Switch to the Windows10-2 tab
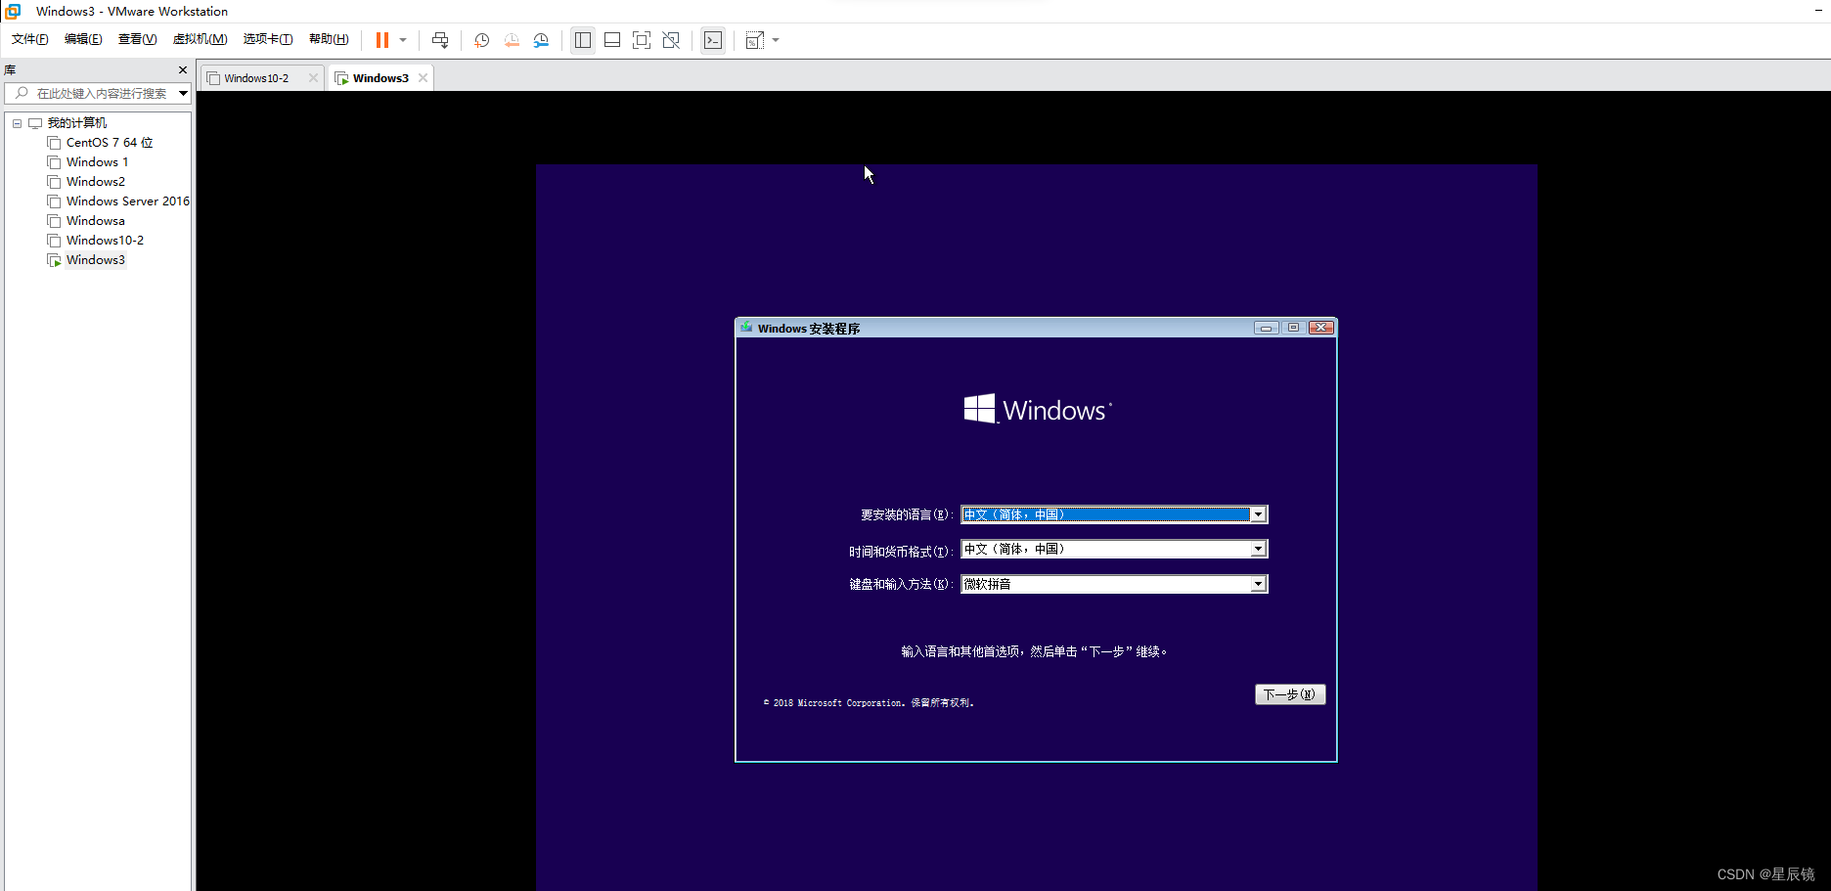The width and height of the screenshot is (1831, 891). 256,78
